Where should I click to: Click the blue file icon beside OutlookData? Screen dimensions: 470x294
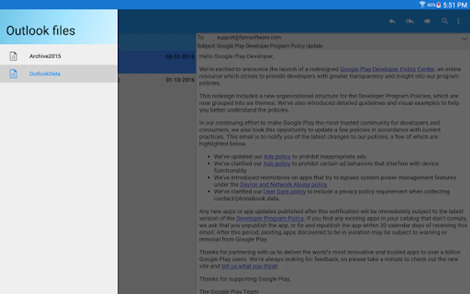click(x=13, y=74)
